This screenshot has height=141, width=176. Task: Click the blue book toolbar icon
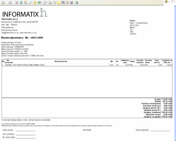click(x=72, y=2)
